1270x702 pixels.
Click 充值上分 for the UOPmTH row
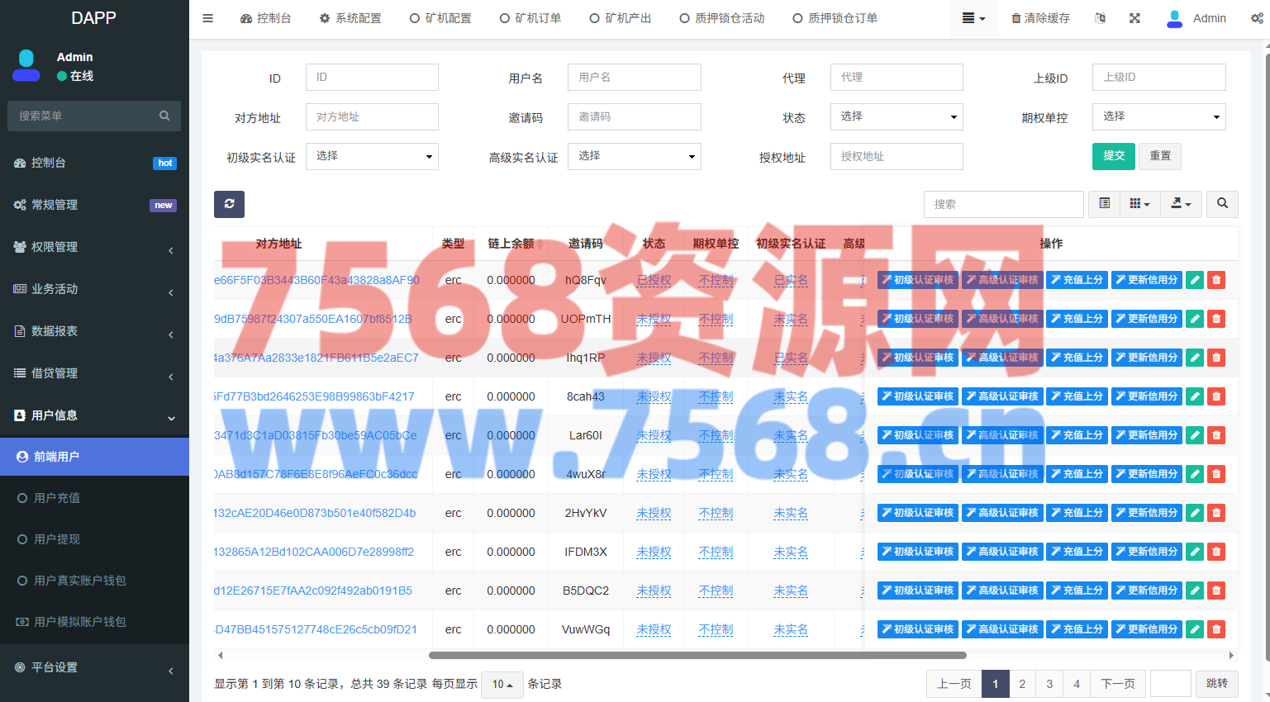point(1077,319)
